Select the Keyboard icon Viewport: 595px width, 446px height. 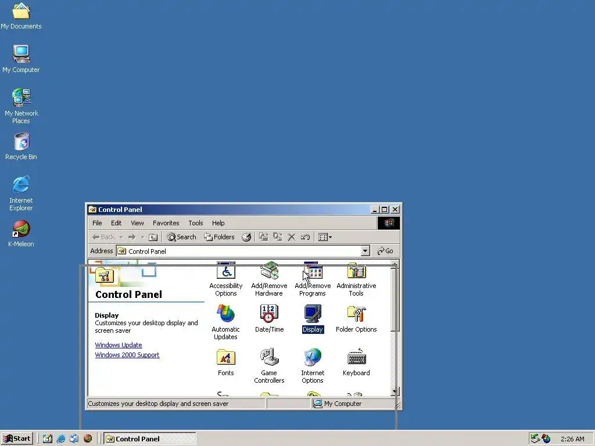coord(356,362)
